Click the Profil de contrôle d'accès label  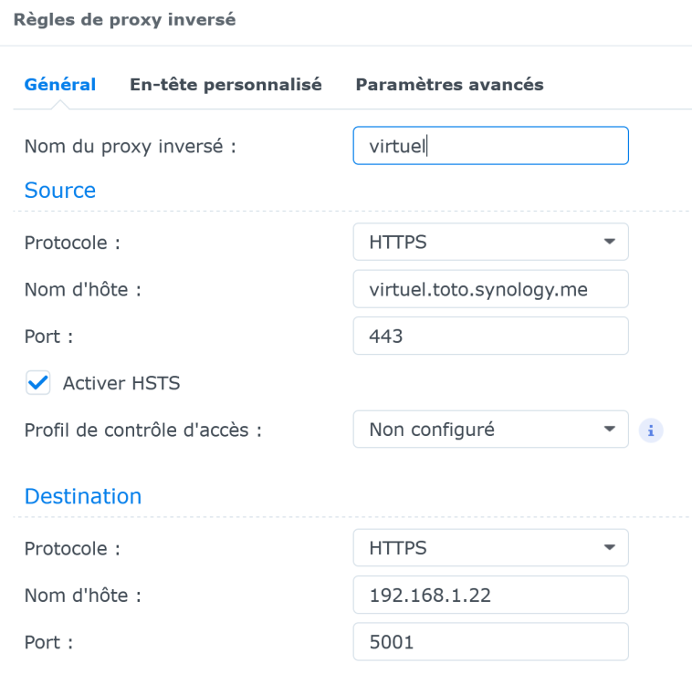pos(143,430)
